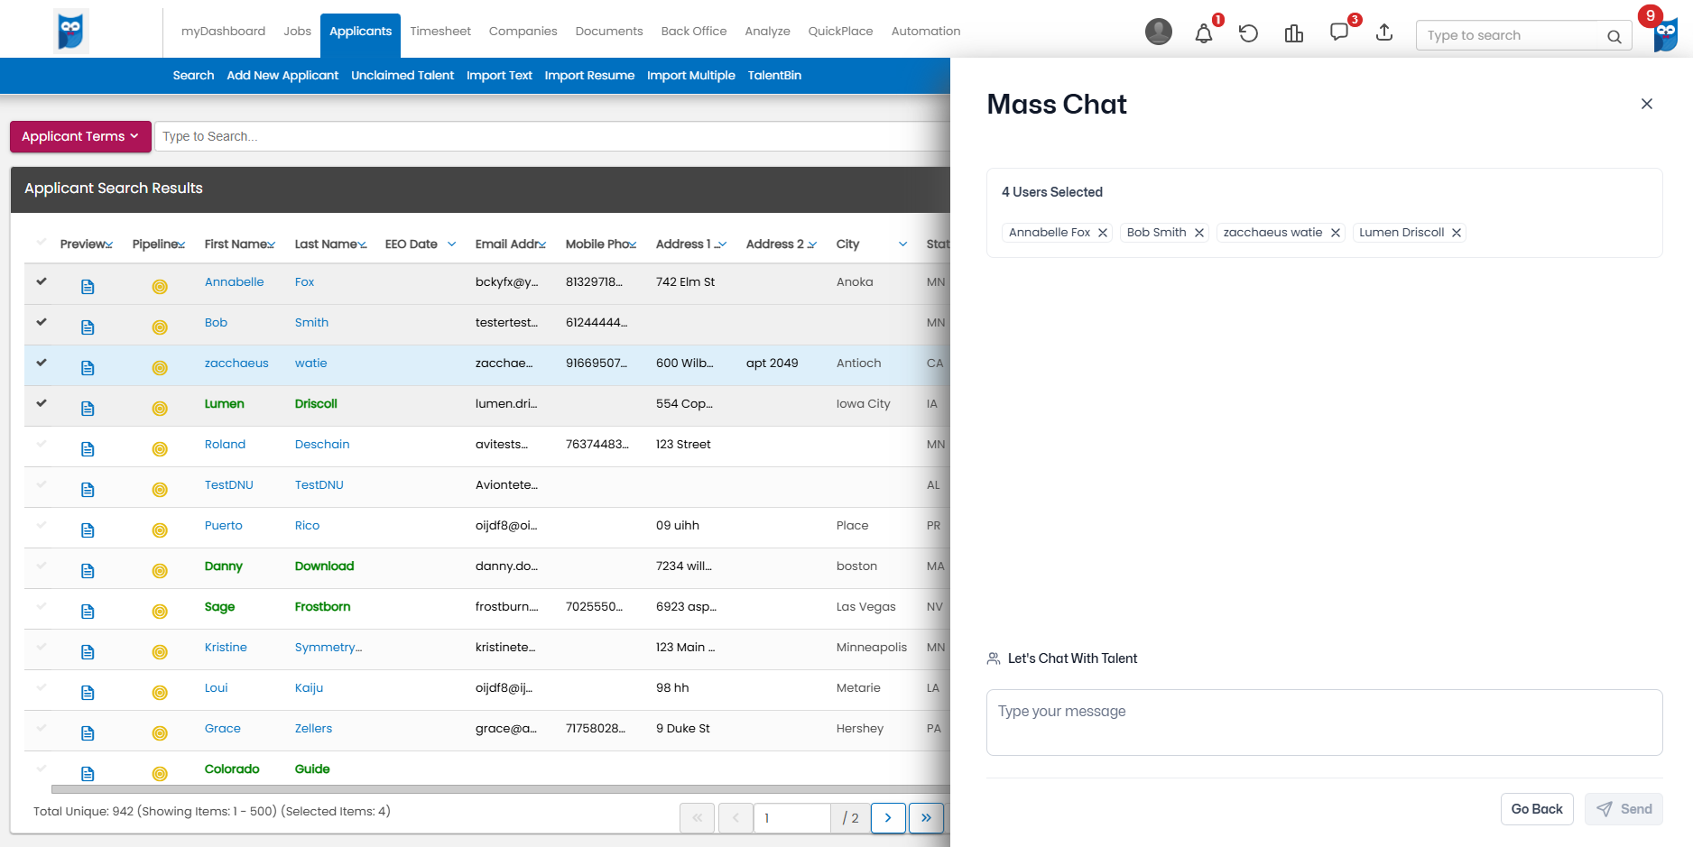
Task: Select the Roland Deschain row checkbox
Action: (42, 444)
